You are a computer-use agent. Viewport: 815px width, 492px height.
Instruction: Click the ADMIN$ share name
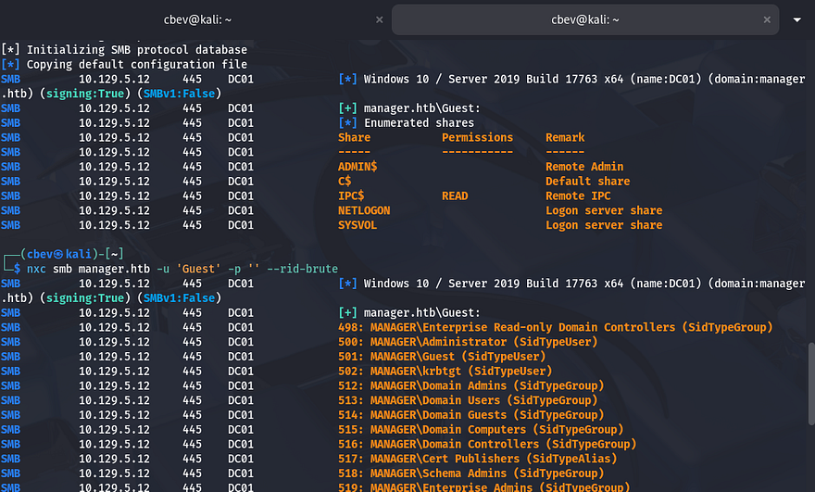[357, 167]
